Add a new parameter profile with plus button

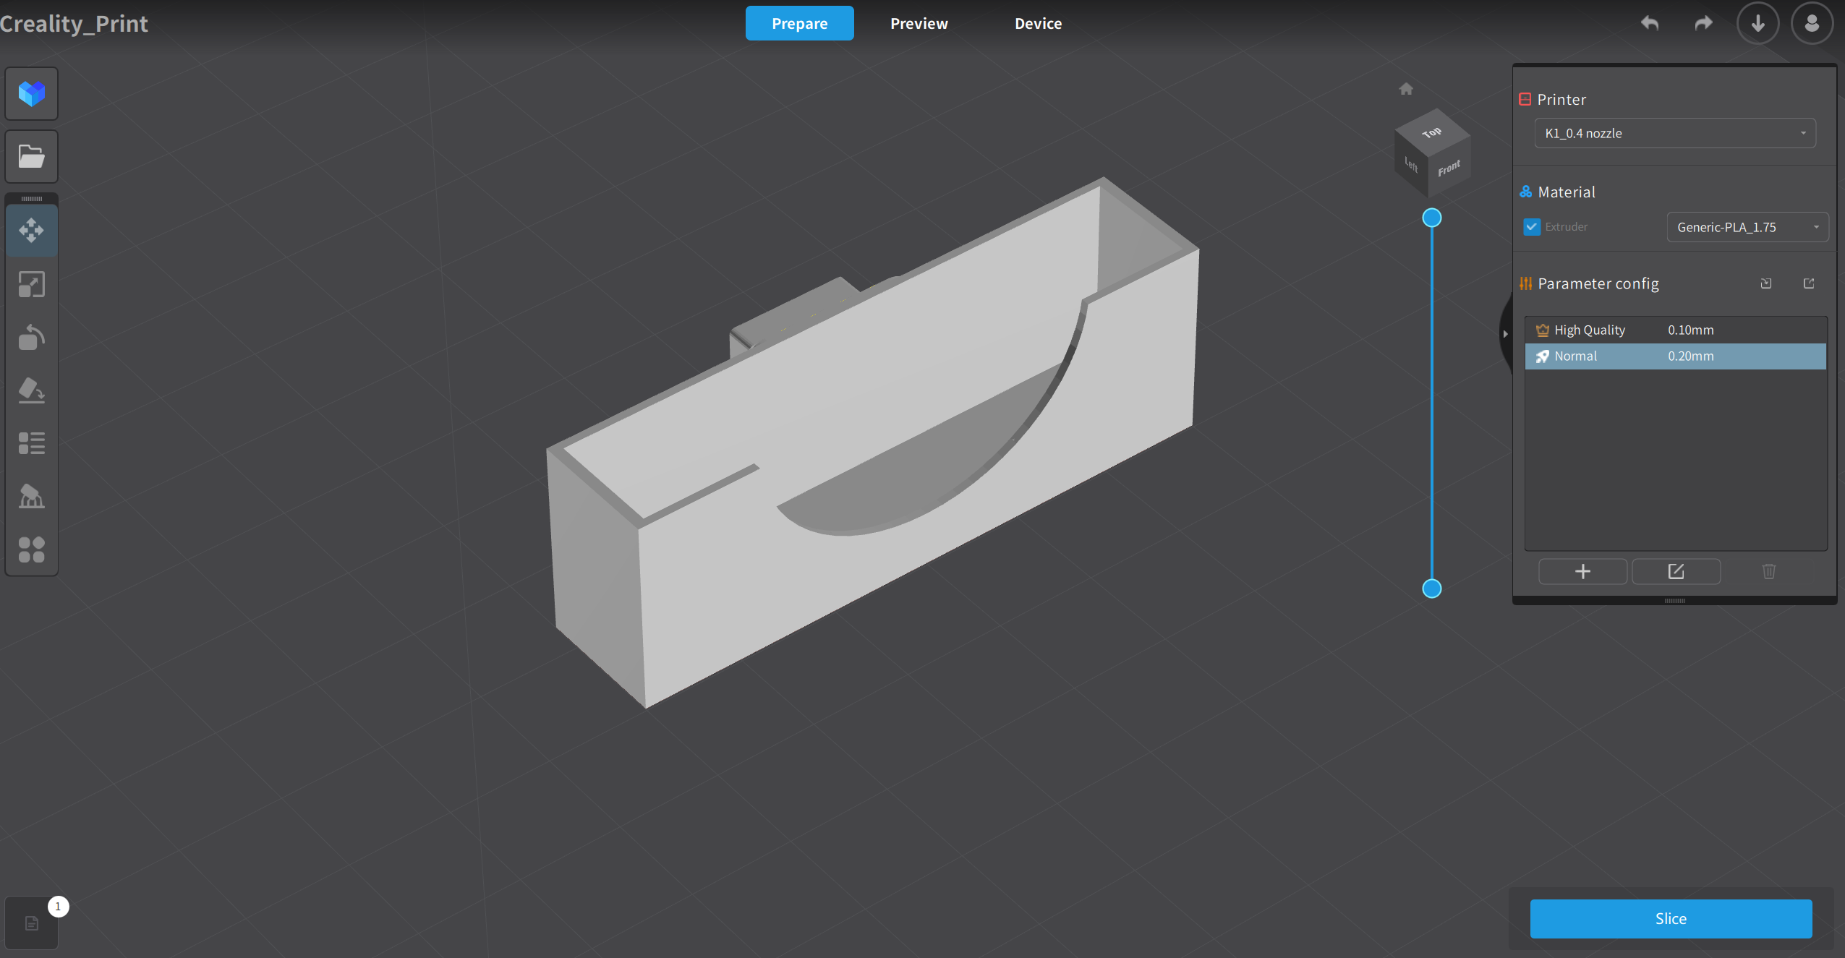coord(1582,571)
